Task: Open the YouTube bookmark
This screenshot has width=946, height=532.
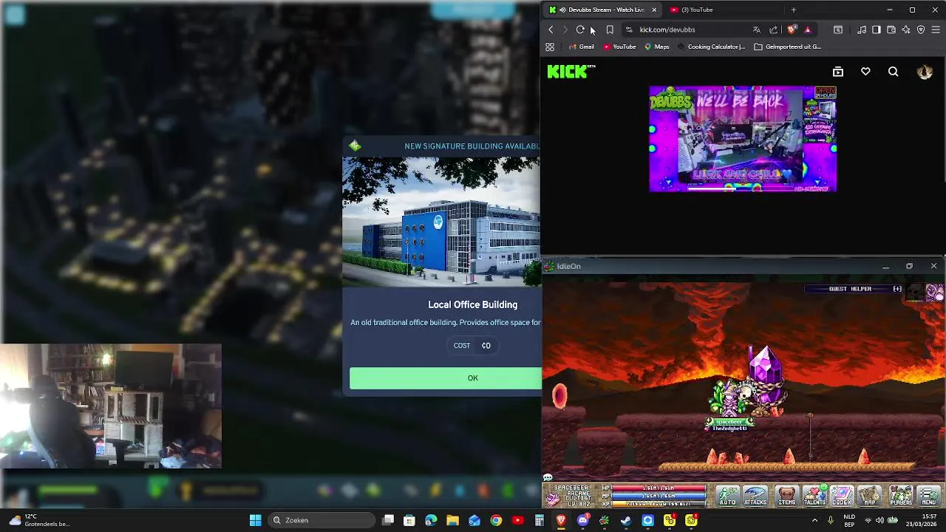Action: coord(619,47)
